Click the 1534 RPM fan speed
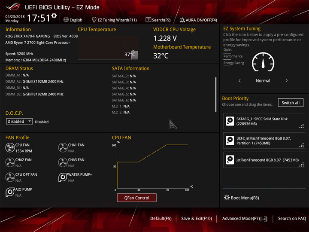Image resolution: width=309 pixels, height=232 pixels. [x=24, y=151]
